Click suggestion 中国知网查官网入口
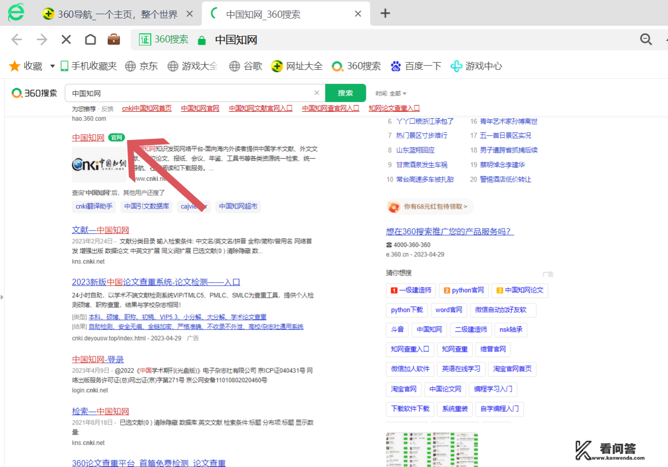 click(330, 108)
